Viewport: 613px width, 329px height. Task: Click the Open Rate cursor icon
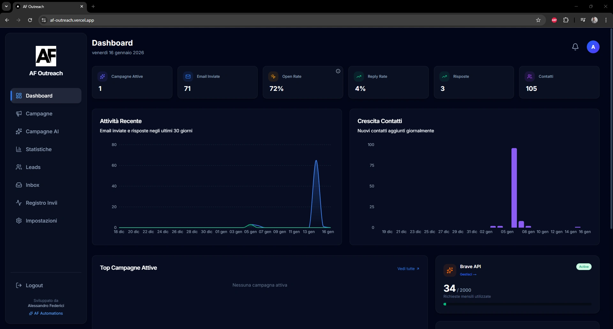point(273,77)
